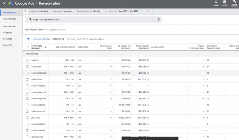The height and width of the screenshot is (140, 239).
Task: Open the date range dropdown arrow
Action: [x=142, y=11]
